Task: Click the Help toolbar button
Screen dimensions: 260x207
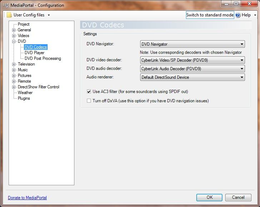Action: point(246,15)
